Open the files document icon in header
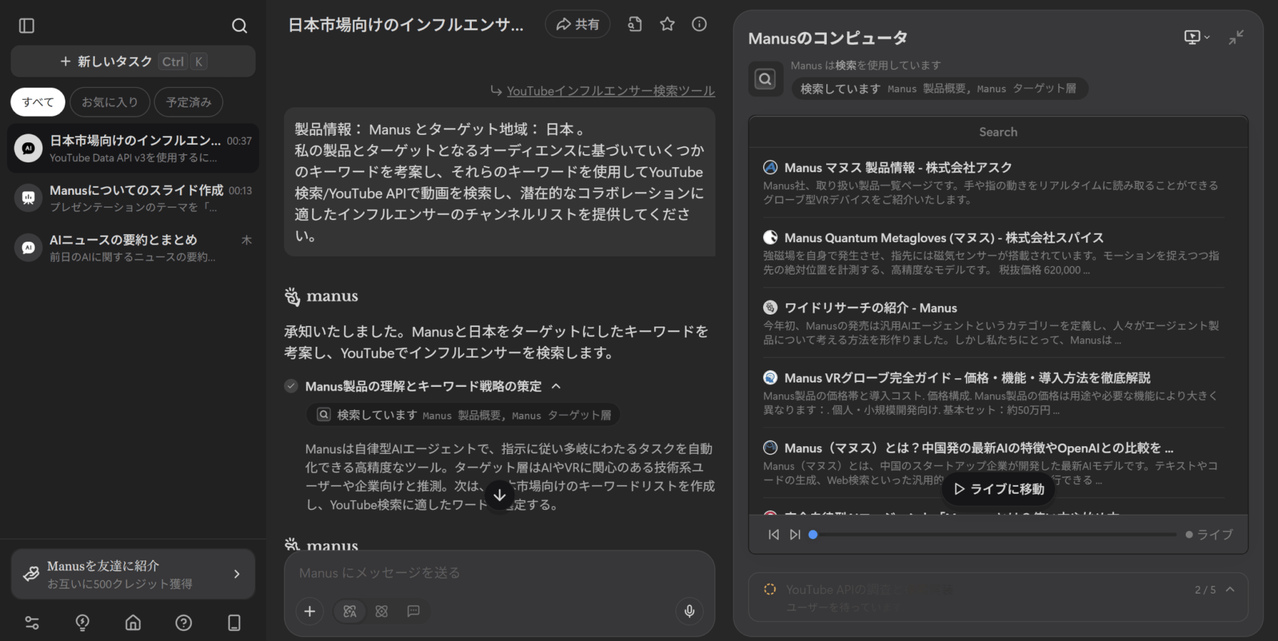 coord(635,24)
